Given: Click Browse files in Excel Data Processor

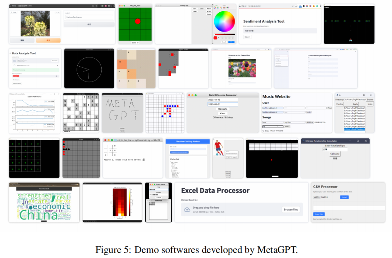Looking at the screenshot, I should point(291,209).
